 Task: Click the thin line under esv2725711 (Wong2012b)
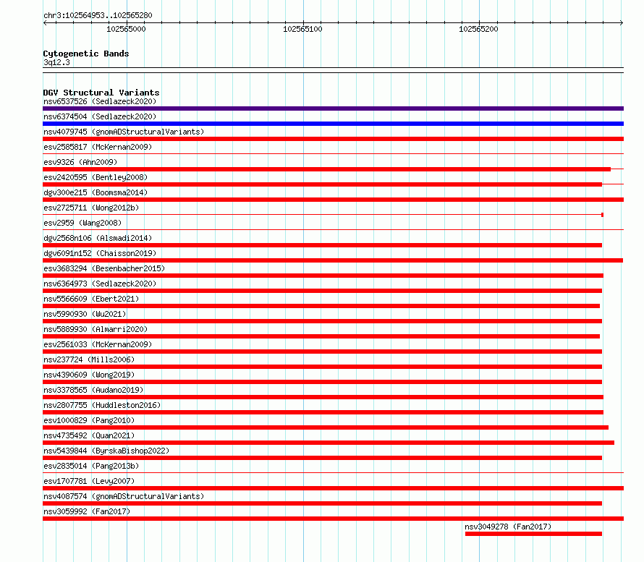(323, 215)
